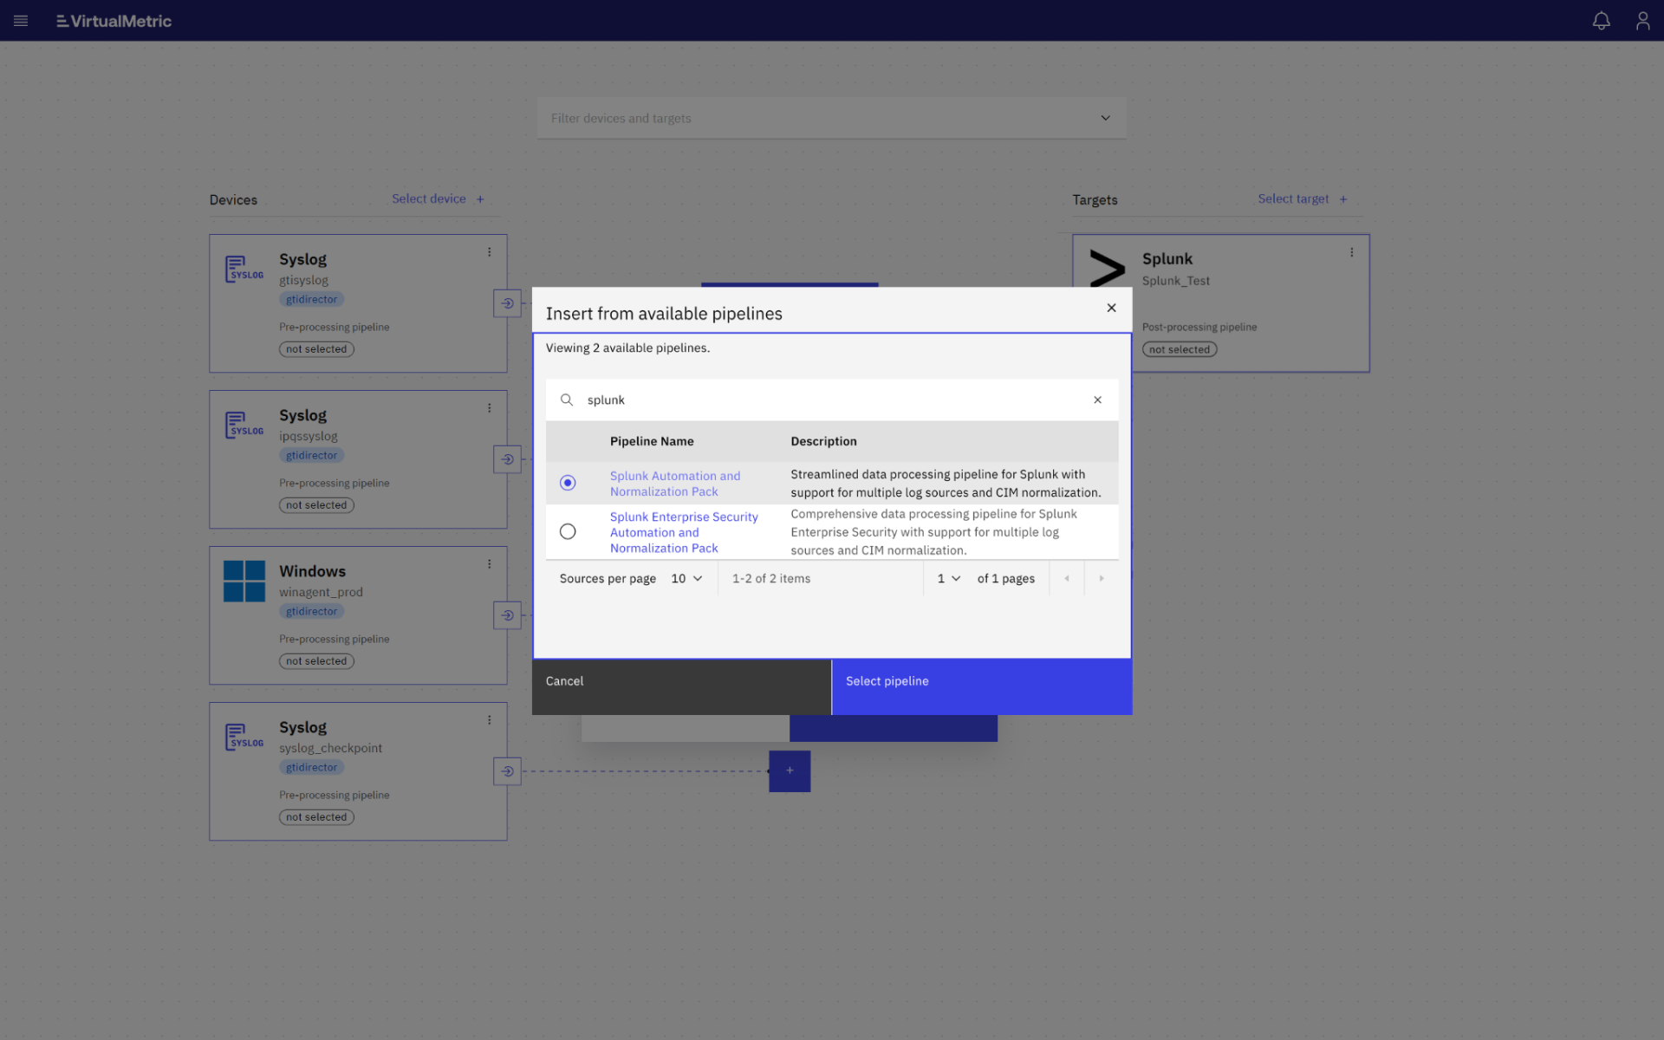Expand the Filter devices and targets dropdown
This screenshot has height=1040, width=1664.
(x=1105, y=118)
